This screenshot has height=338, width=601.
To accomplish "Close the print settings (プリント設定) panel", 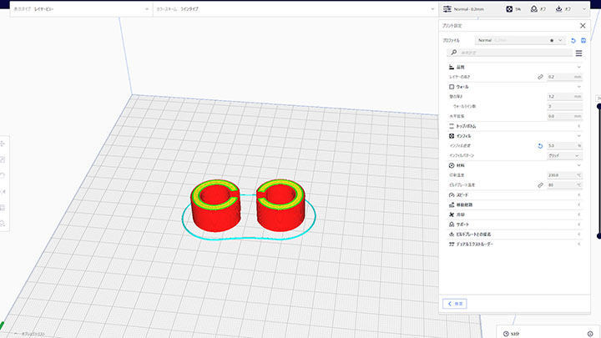I will 583,26.
